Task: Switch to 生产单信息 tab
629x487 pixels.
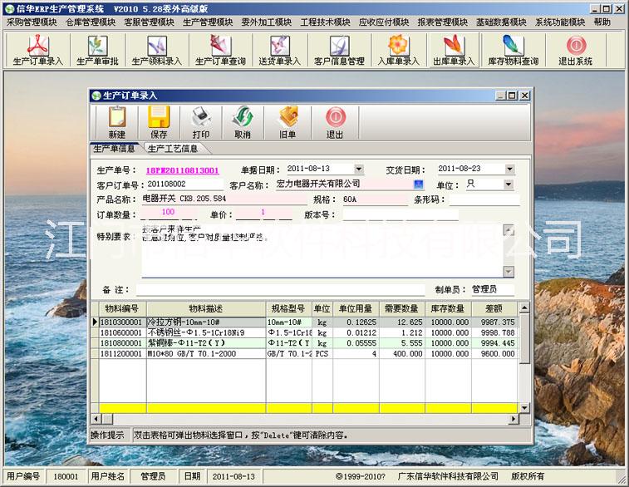Action: [x=115, y=149]
